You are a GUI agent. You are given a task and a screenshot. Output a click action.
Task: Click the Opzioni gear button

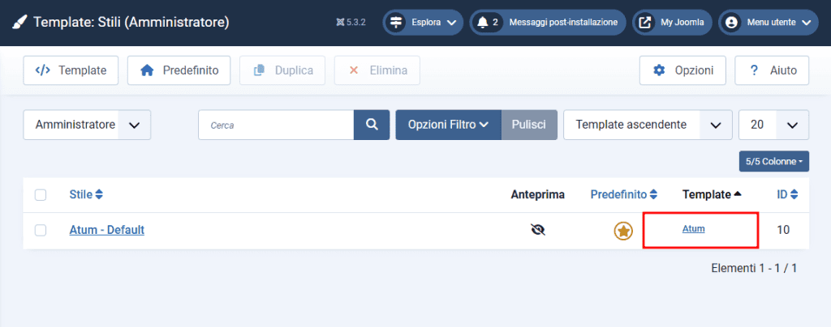click(x=682, y=70)
